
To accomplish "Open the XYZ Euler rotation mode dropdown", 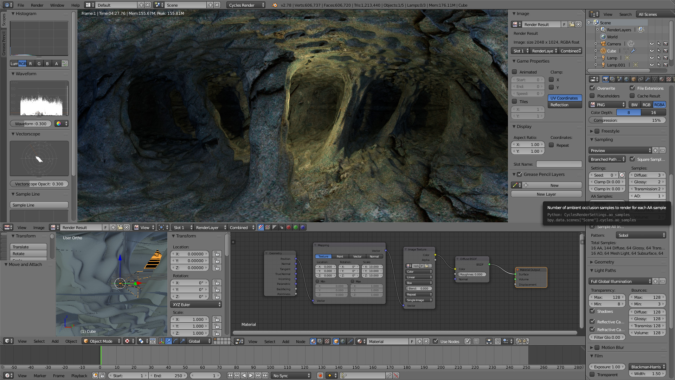I will 197,304.
